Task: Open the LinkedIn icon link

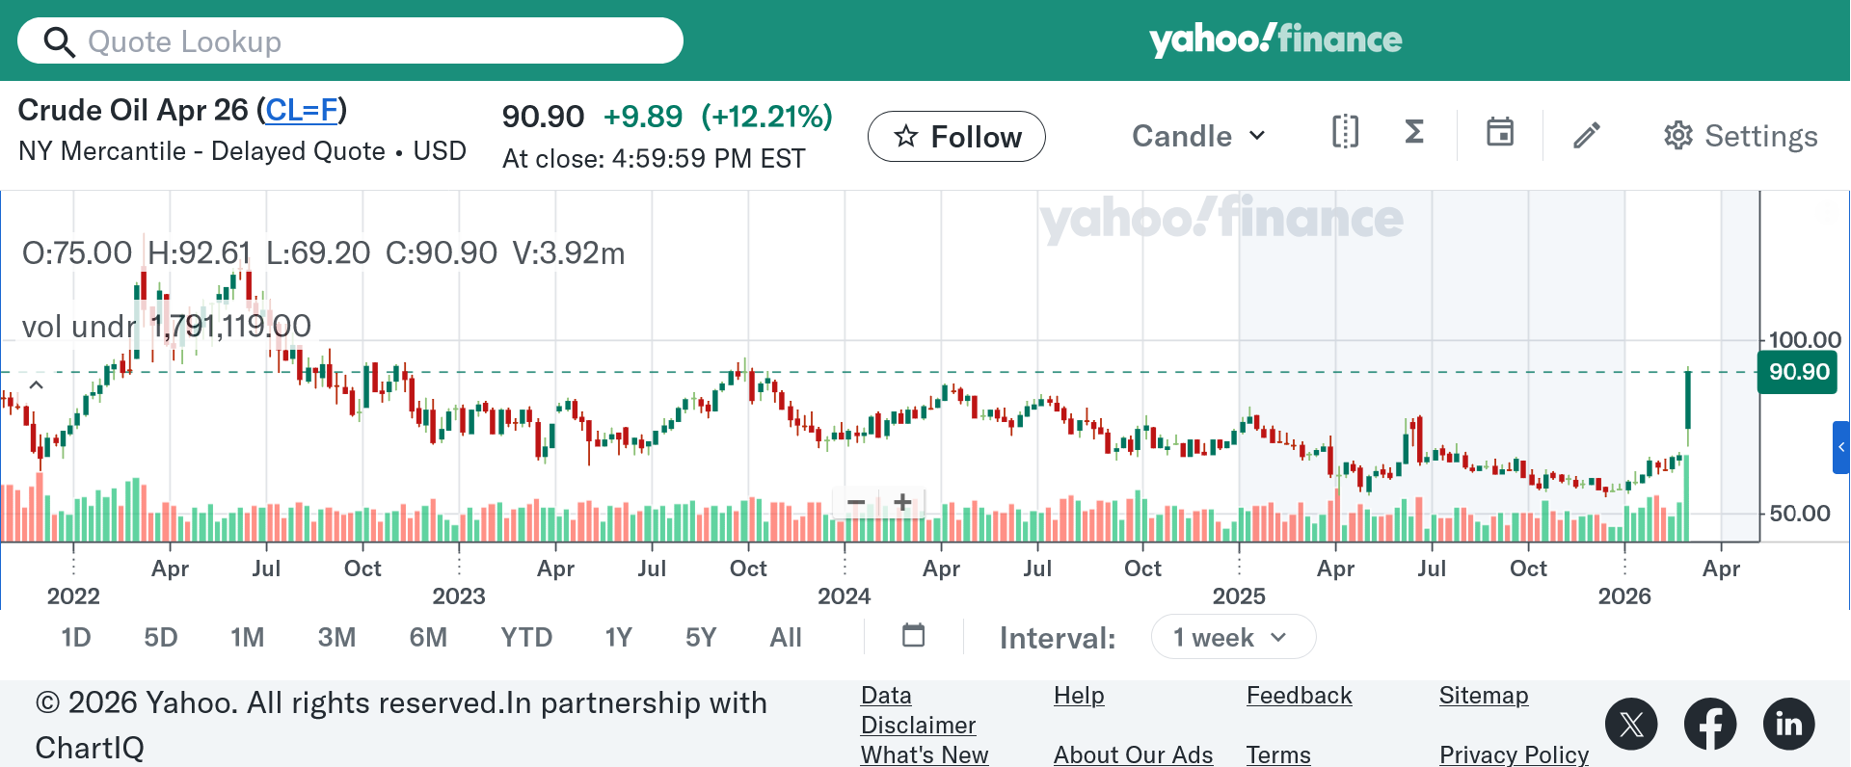Action: (1789, 724)
